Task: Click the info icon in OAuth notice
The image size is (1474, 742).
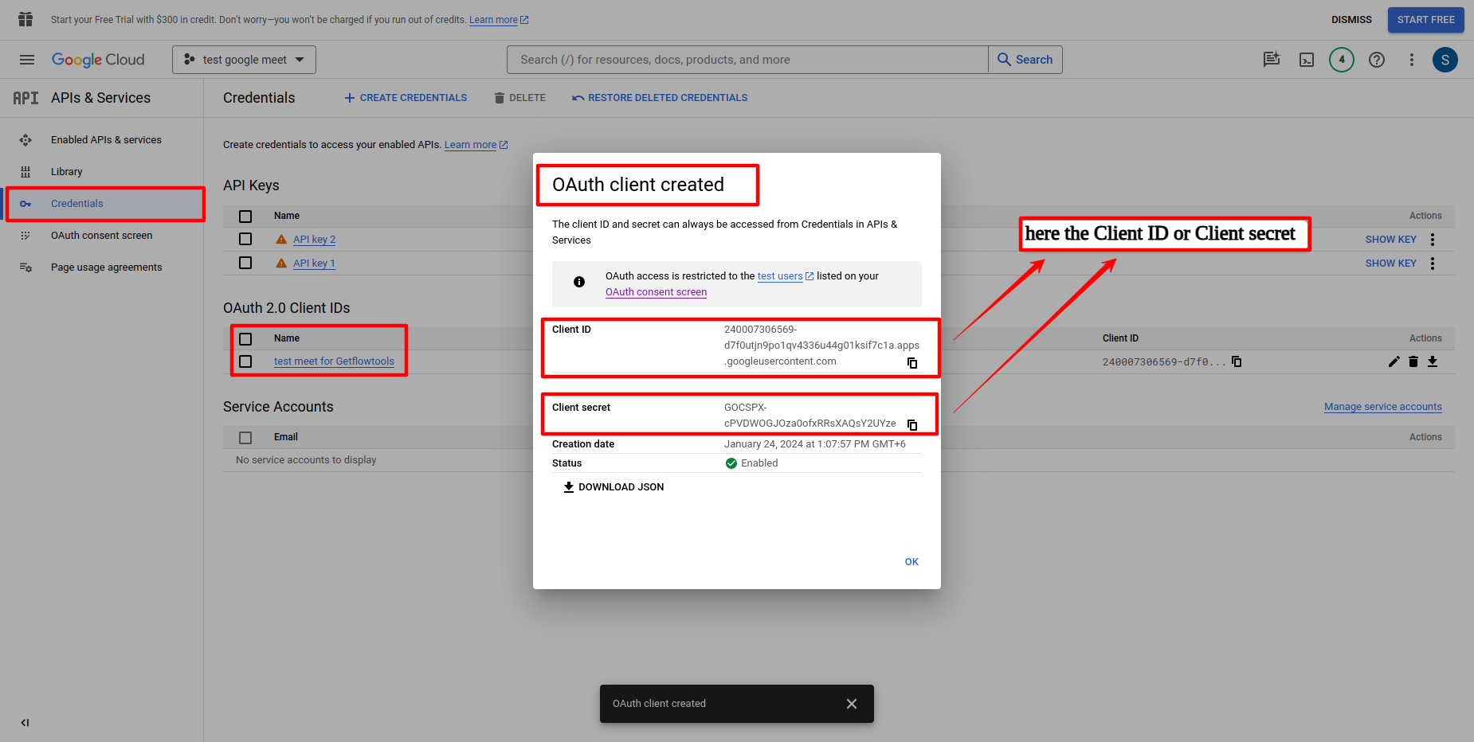Action: pyautogui.click(x=579, y=282)
